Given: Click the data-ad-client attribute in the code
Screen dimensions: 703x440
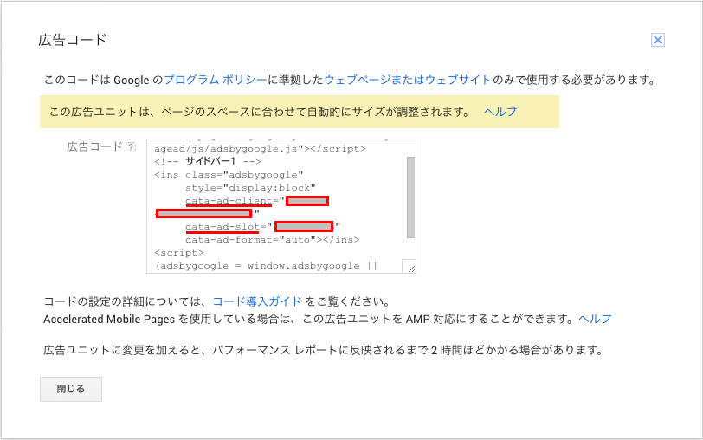Looking at the screenshot, I should [x=229, y=201].
